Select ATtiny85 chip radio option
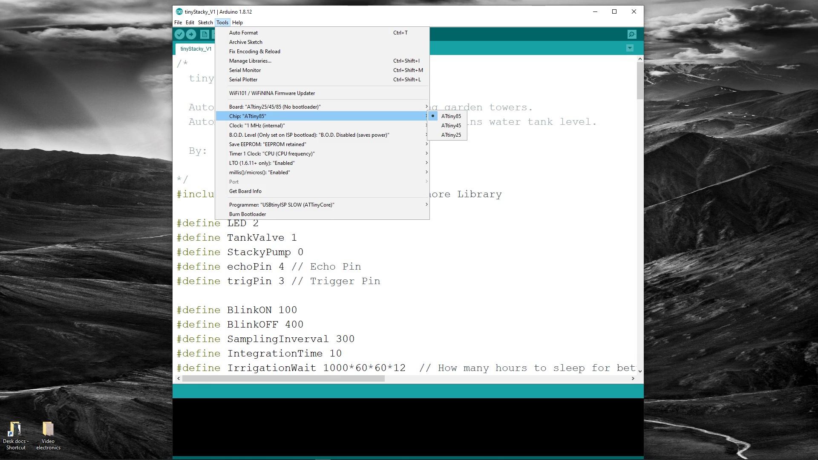The height and width of the screenshot is (460, 818). (x=451, y=116)
